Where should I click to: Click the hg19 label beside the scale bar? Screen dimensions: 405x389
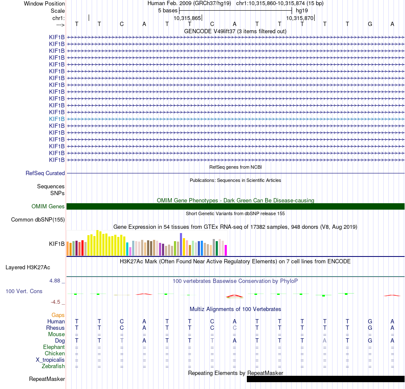click(302, 11)
